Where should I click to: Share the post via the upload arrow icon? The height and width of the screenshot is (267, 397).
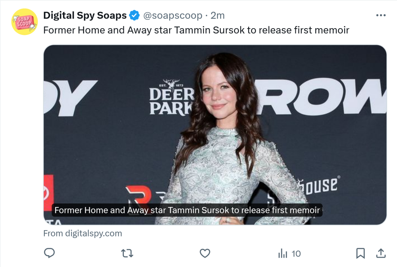[380, 253]
